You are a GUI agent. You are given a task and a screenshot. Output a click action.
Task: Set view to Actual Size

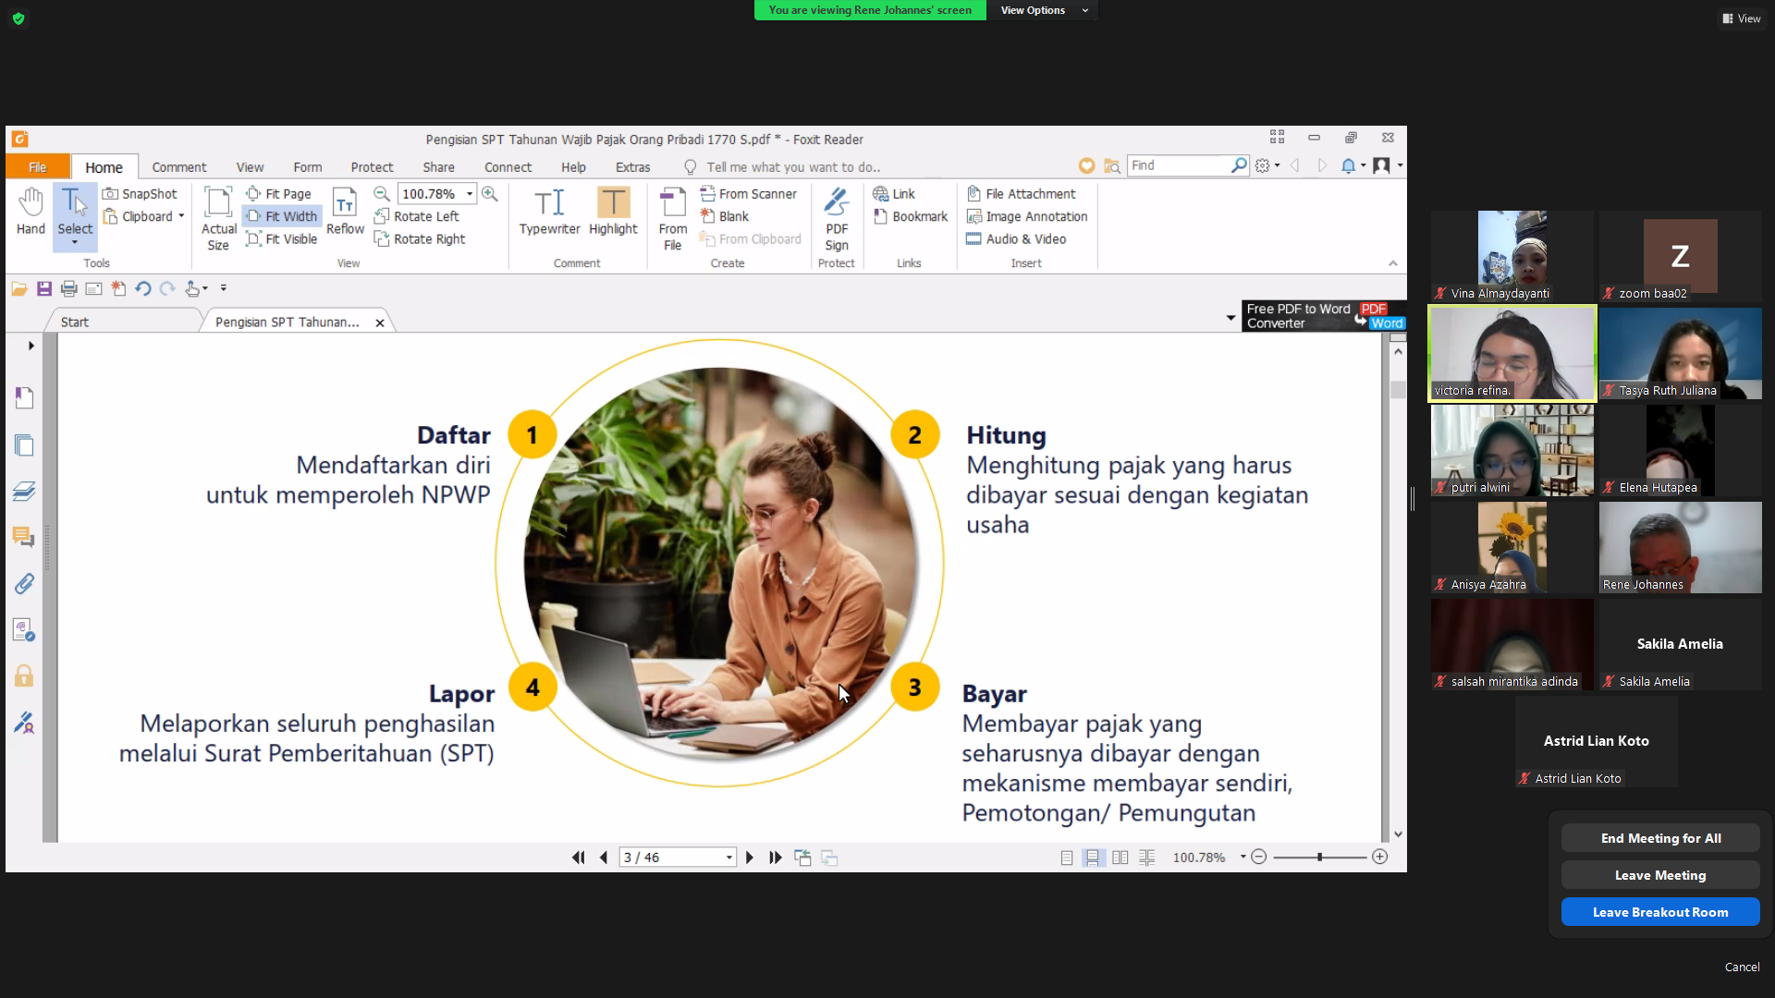[x=219, y=219]
